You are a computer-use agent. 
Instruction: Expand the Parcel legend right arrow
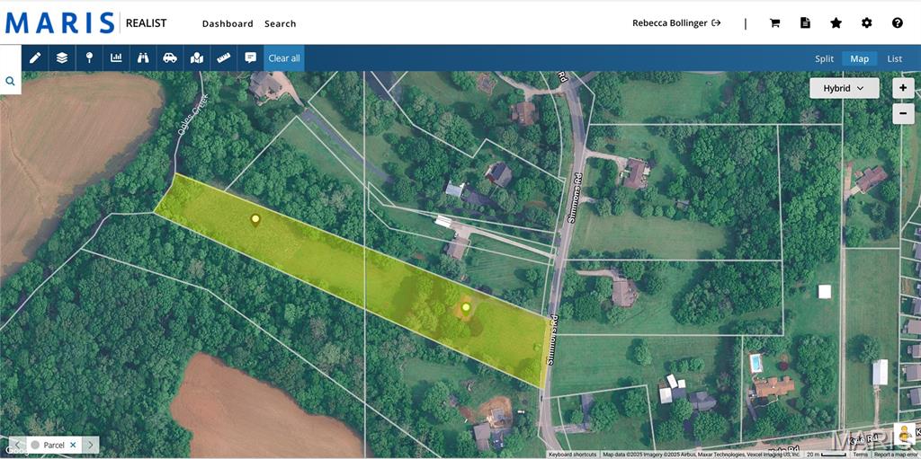(x=90, y=445)
